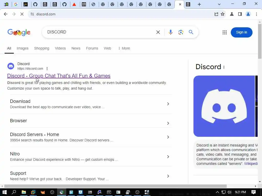Open Windows notification center

[x=254, y=192]
